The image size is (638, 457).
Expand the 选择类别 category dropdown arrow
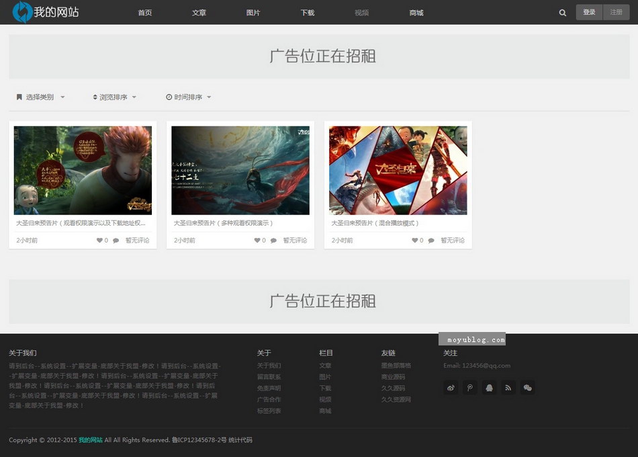pos(62,97)
